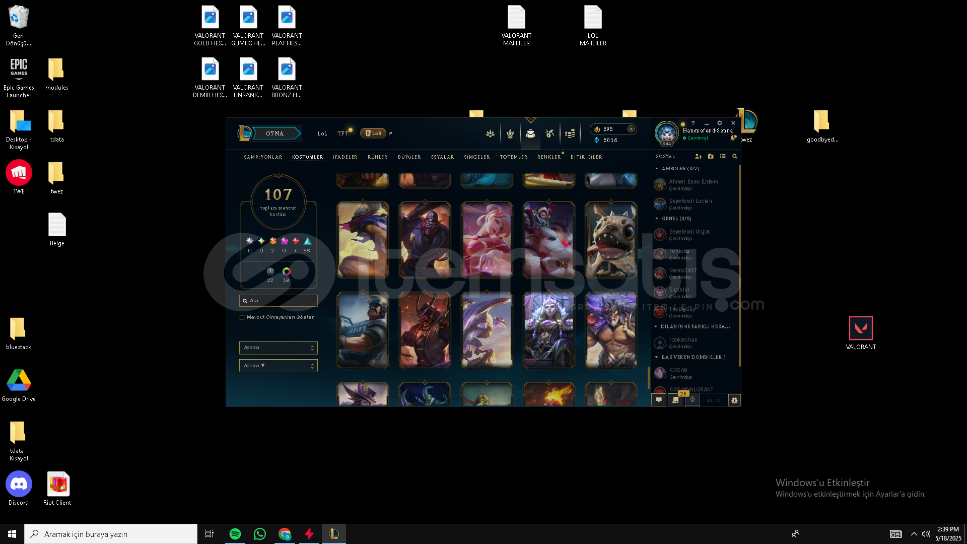Select friend Ahmet Enes Erdem

(695, 184)
